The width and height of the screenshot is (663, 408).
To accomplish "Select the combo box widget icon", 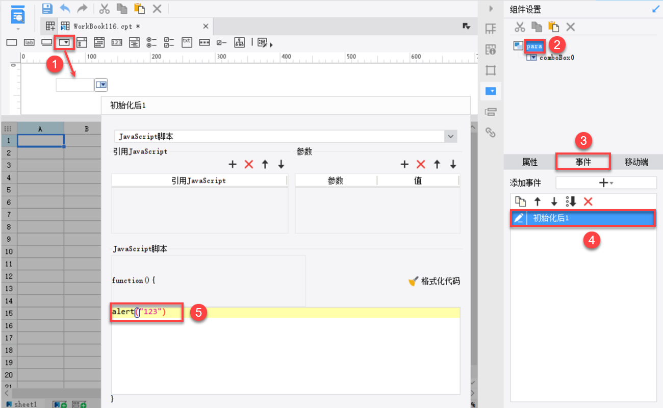I will click(64, 42).
